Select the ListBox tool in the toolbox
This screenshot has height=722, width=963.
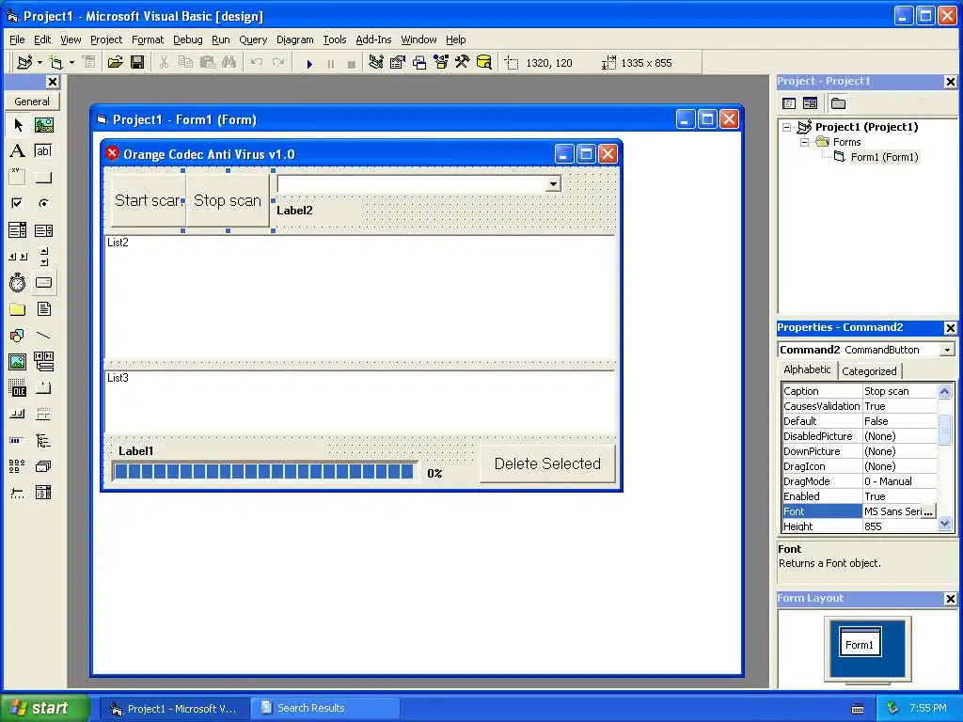pos(43,230)
